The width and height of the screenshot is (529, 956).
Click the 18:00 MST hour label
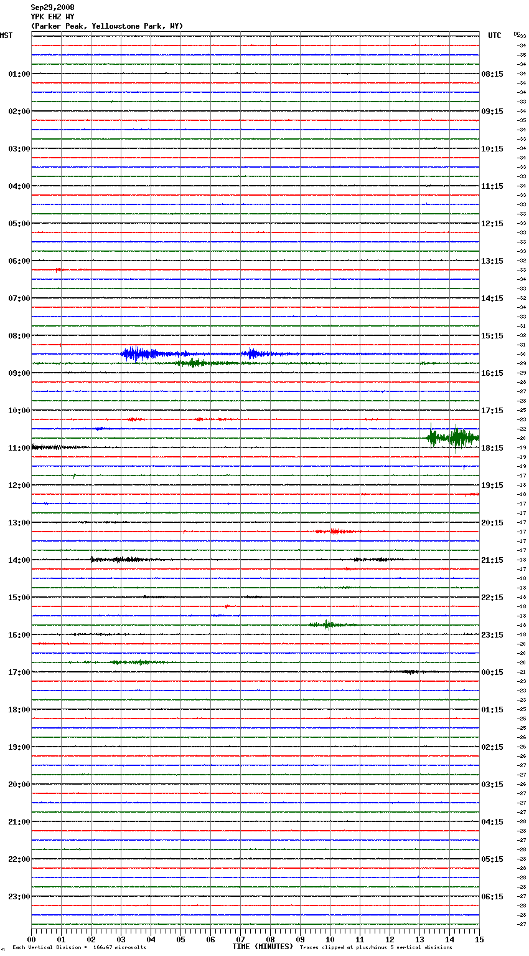(19, 710)
